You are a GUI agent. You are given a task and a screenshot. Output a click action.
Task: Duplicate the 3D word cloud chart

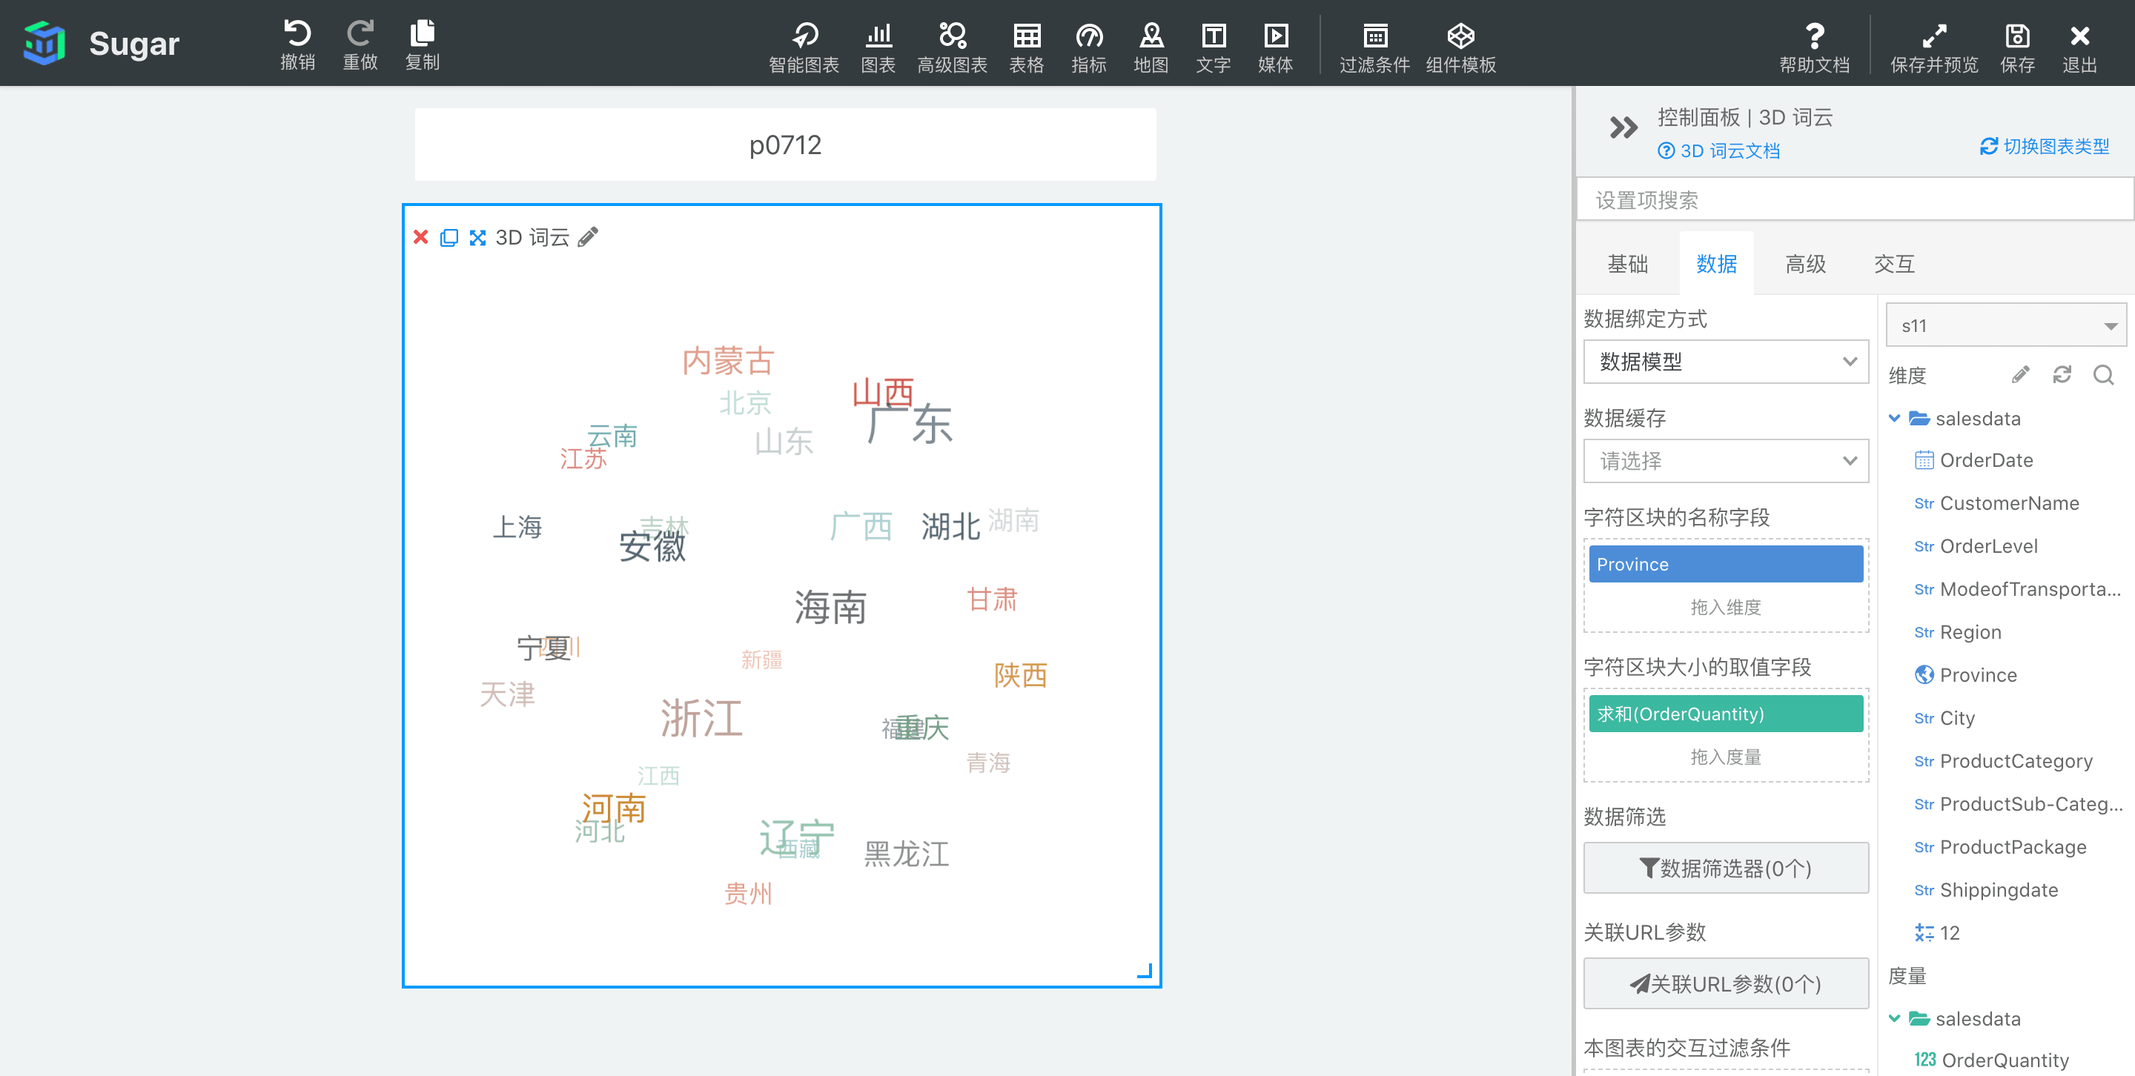pos(449,238)
